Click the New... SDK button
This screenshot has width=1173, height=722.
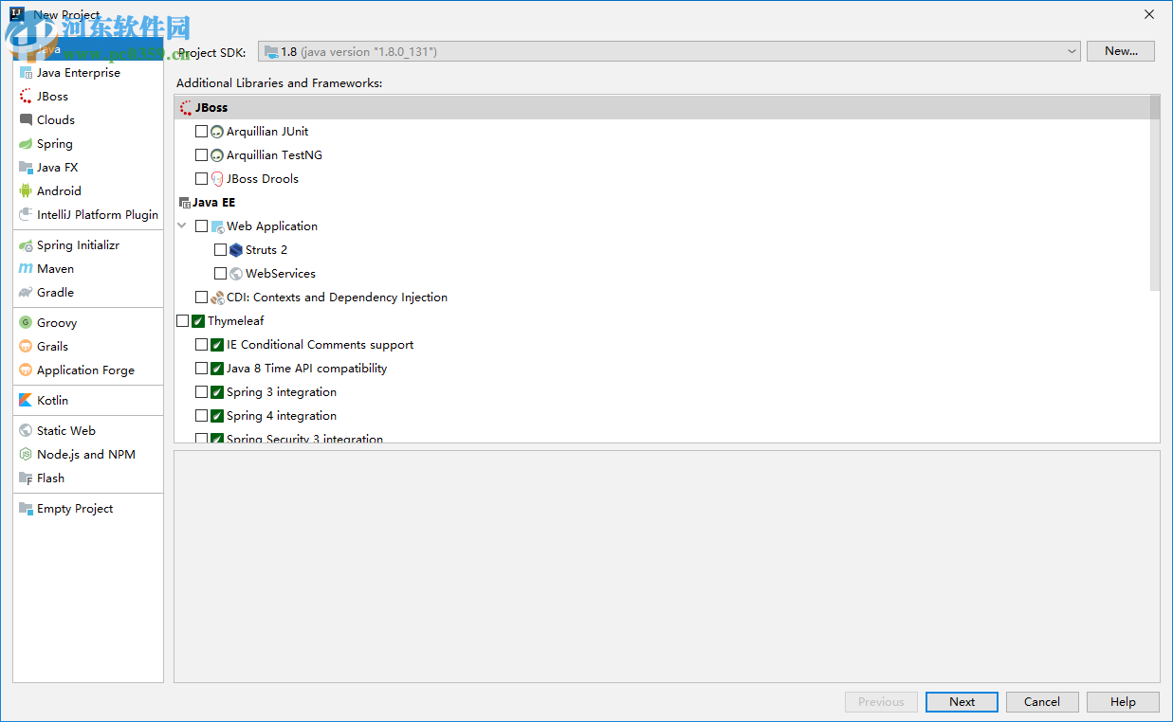coord(1121,51)
